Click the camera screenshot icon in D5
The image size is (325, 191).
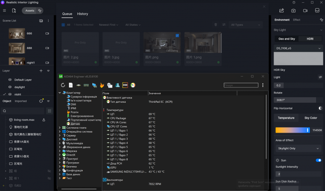(293, 11)
